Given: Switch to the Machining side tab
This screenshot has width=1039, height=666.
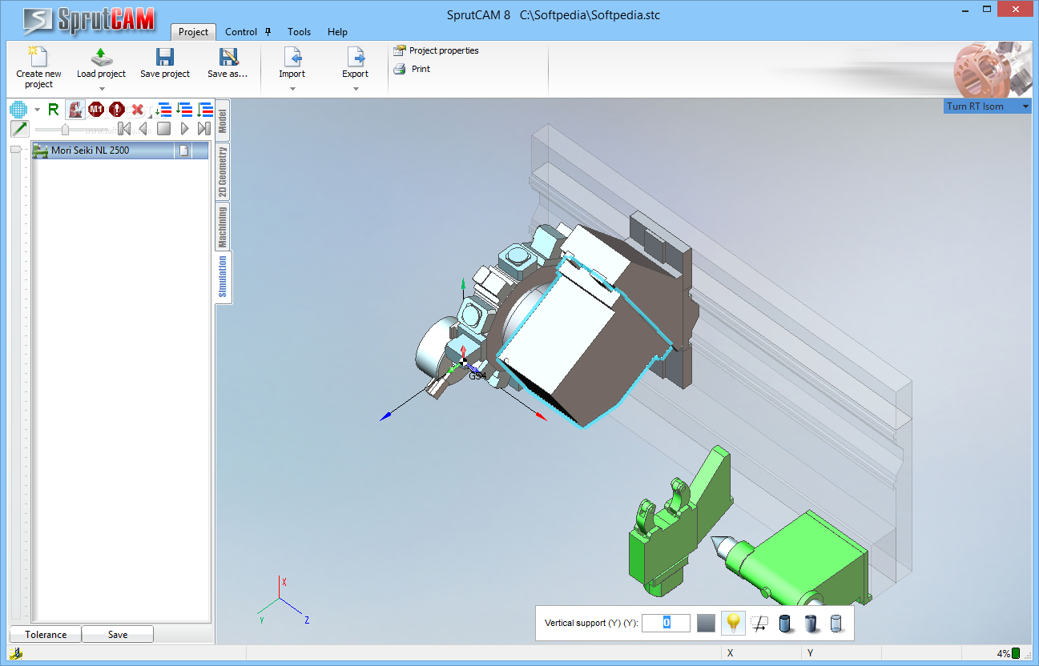Looking at the screenshot, I should pyautogui.click(x=222, y=227).
